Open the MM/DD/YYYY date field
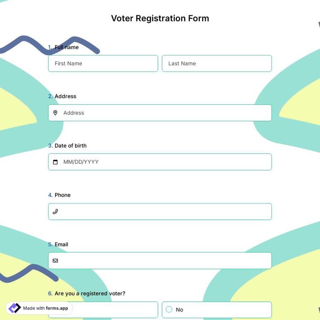 pyautogui.click(x=164, y=162)
